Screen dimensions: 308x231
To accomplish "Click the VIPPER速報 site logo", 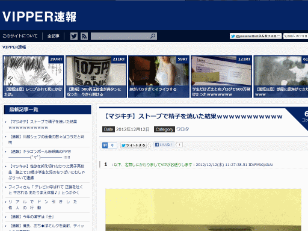I will [39, 17].
